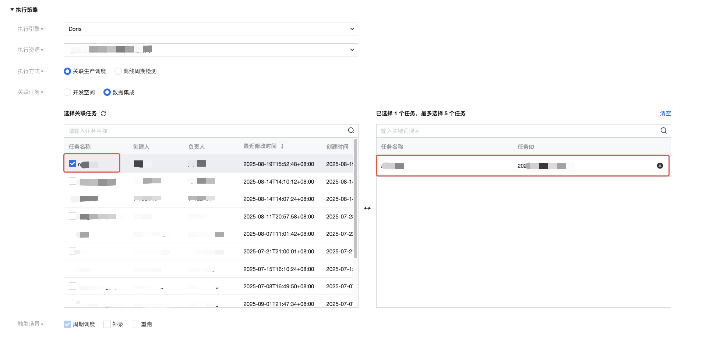Screen dimensions: 720x343
Task: Click search icon in selected tasks panel
Action: (663, 131)
